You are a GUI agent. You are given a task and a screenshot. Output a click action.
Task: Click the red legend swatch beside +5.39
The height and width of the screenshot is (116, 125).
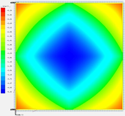(x=3, y=10)
